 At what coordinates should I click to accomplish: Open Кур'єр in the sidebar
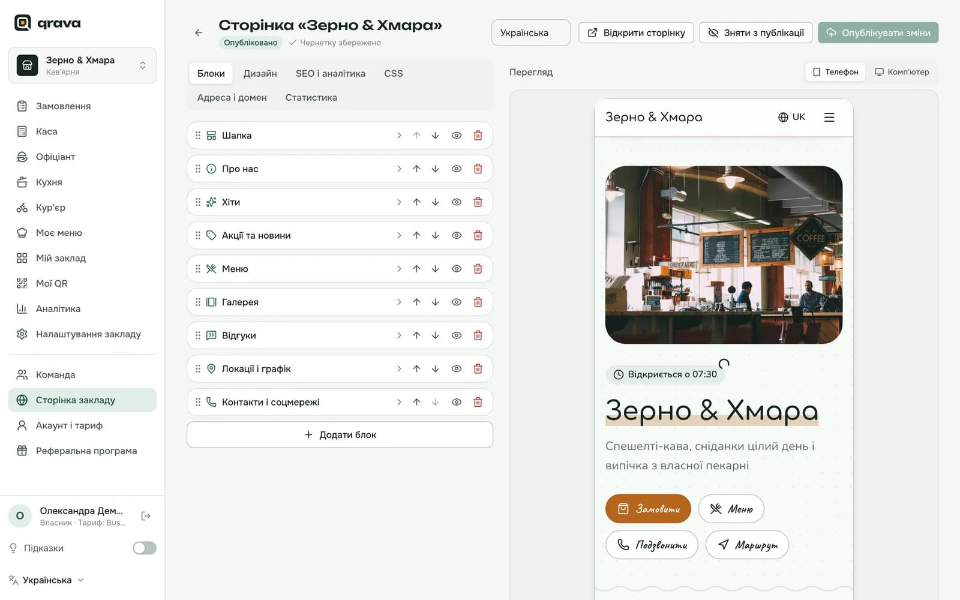click(82, 208)
